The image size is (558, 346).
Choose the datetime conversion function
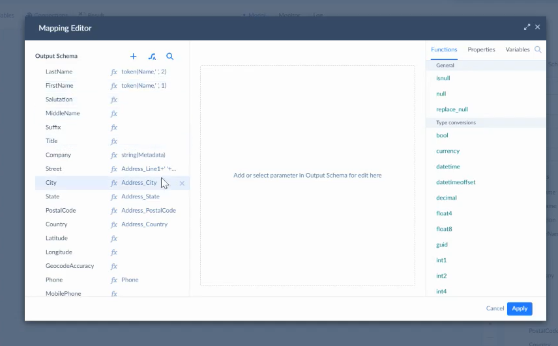(448, 166)
